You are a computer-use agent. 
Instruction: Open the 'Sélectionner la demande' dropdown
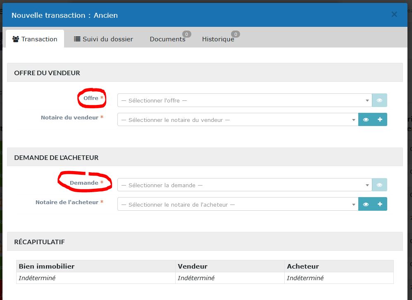[x=245, y=185]
